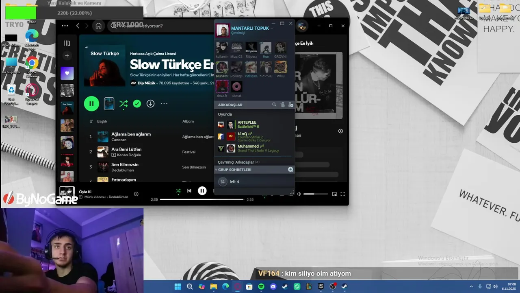Open Spotify miniplayer icon
Image resolution: width=520 pixels, height=293 pixels.
(x=334, y=194)
